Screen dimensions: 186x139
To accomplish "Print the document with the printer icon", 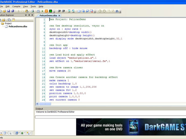I will pos(32,11).
